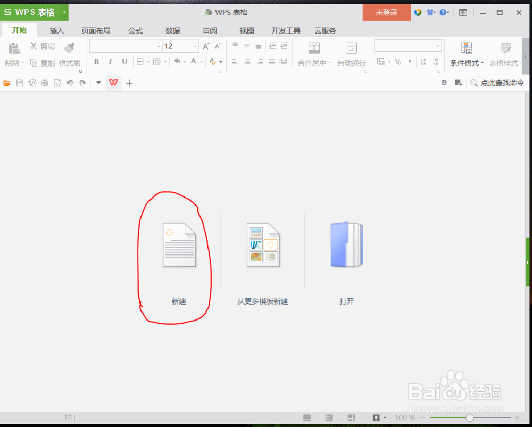Switch to normal view in status bar
This screenshot has width=532, height=427.
click(307, 418)
